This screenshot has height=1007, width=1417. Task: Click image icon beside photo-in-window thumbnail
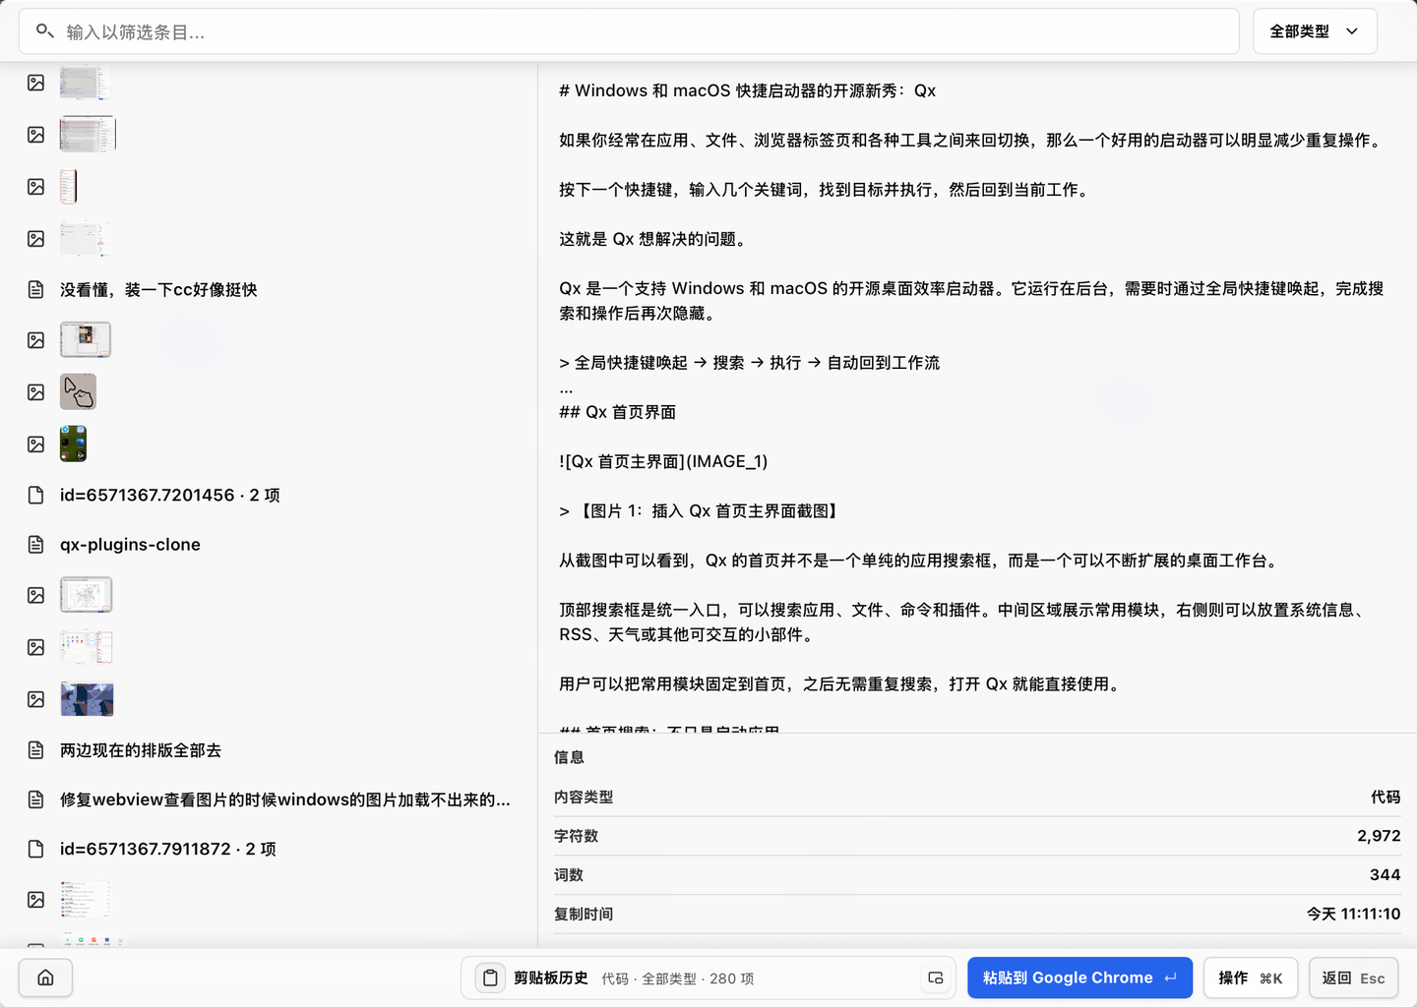35,340
